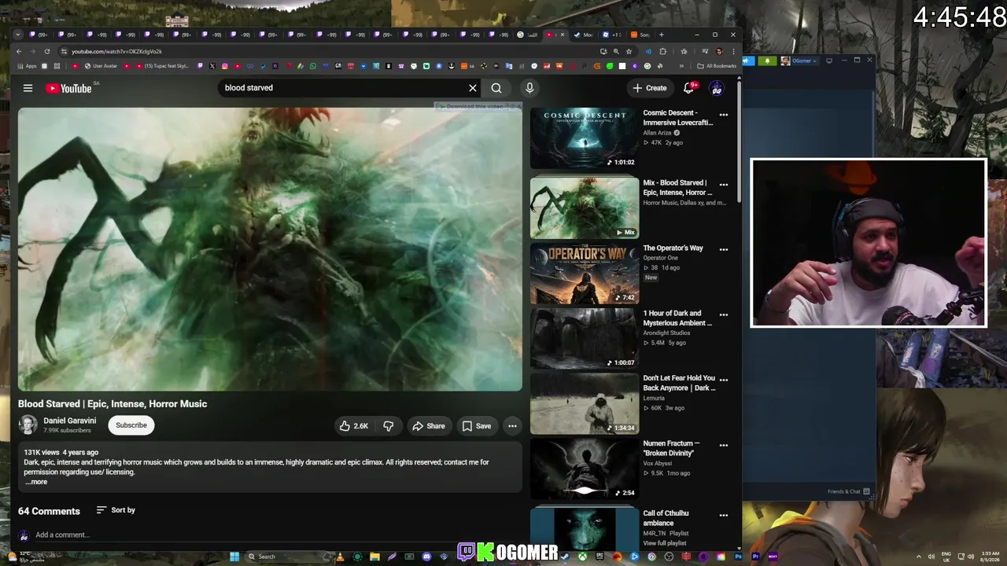The height and width of the screenshot is (566, 1007).
Task: Like the Blood Starved video
Action: [354, 426]
